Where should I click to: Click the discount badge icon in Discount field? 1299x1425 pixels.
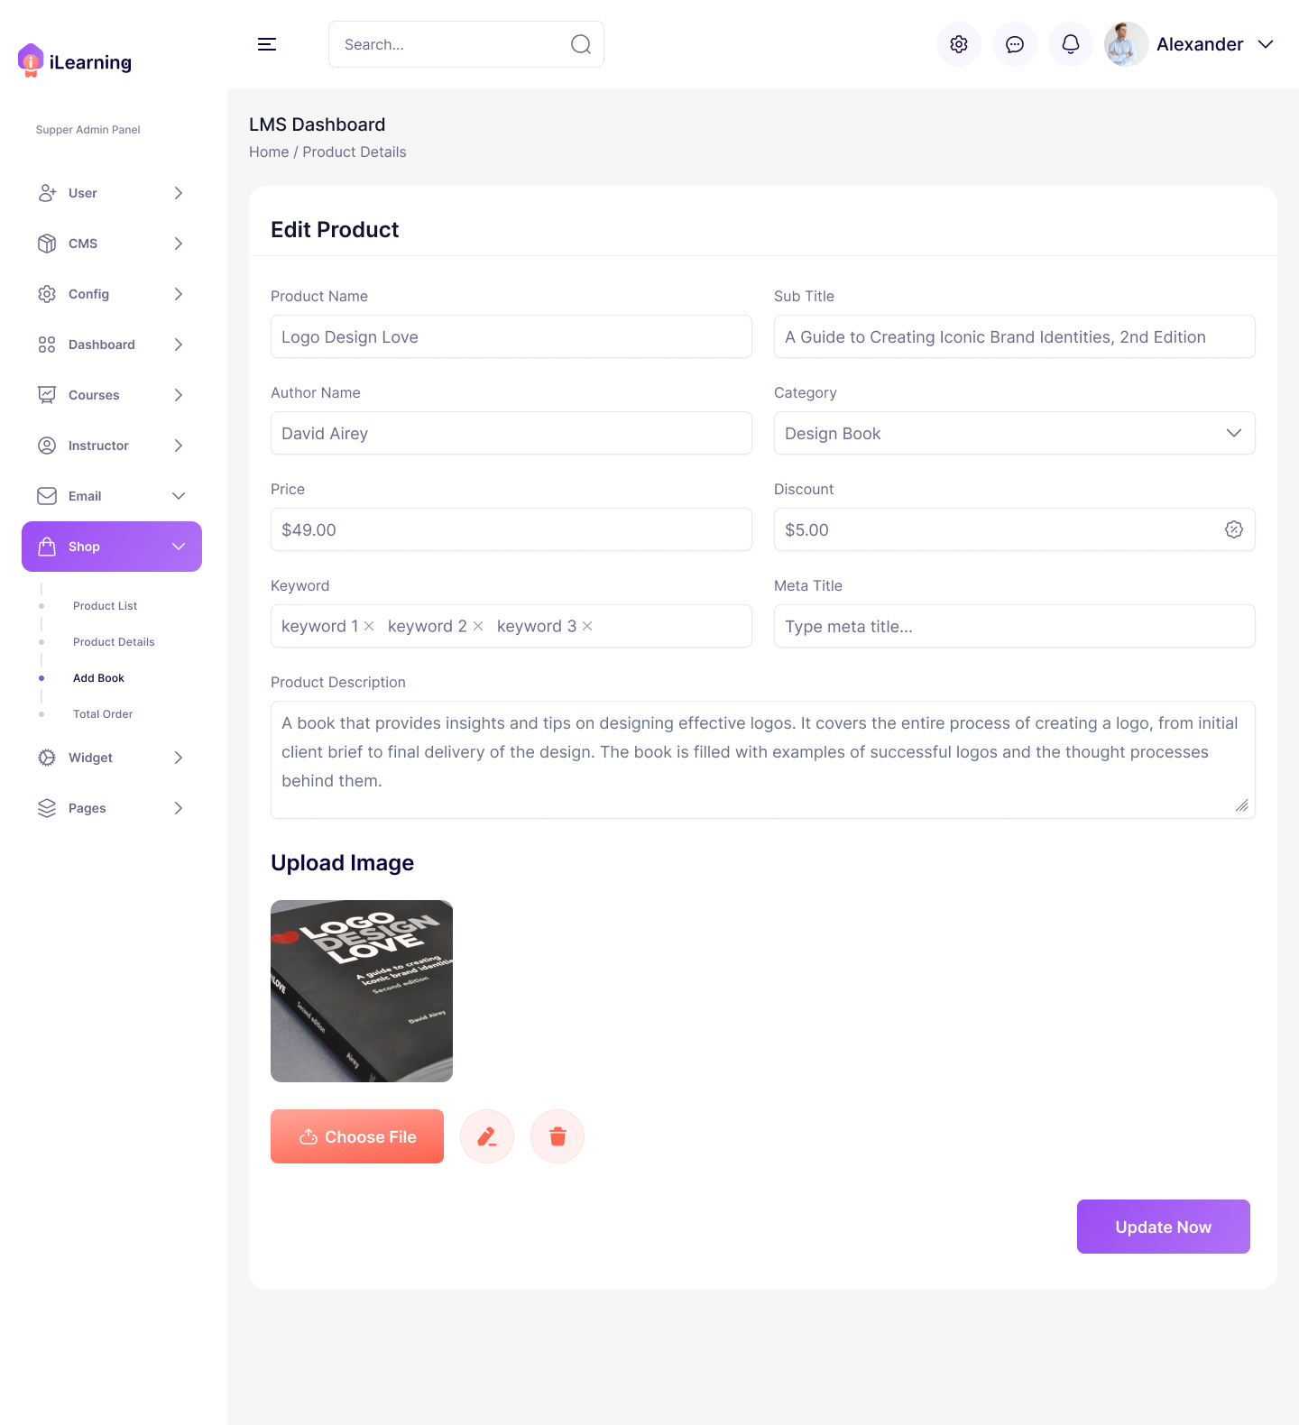pos(1234,530)
